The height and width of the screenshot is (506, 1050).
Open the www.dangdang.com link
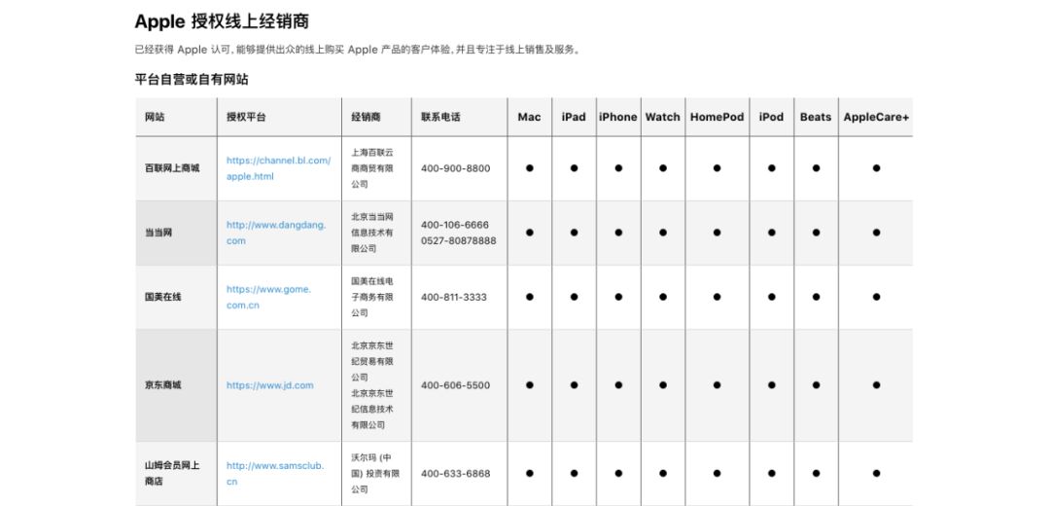(x=276, y=233)
